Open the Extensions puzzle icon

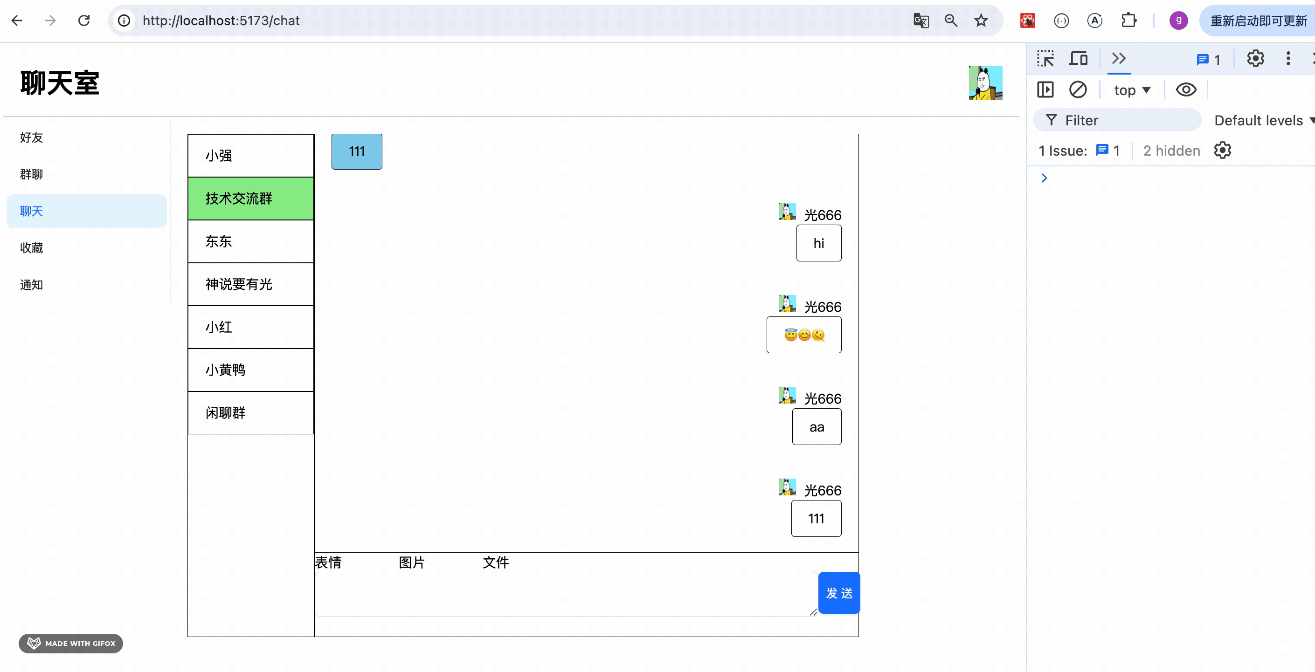(x=1128, y=21)
